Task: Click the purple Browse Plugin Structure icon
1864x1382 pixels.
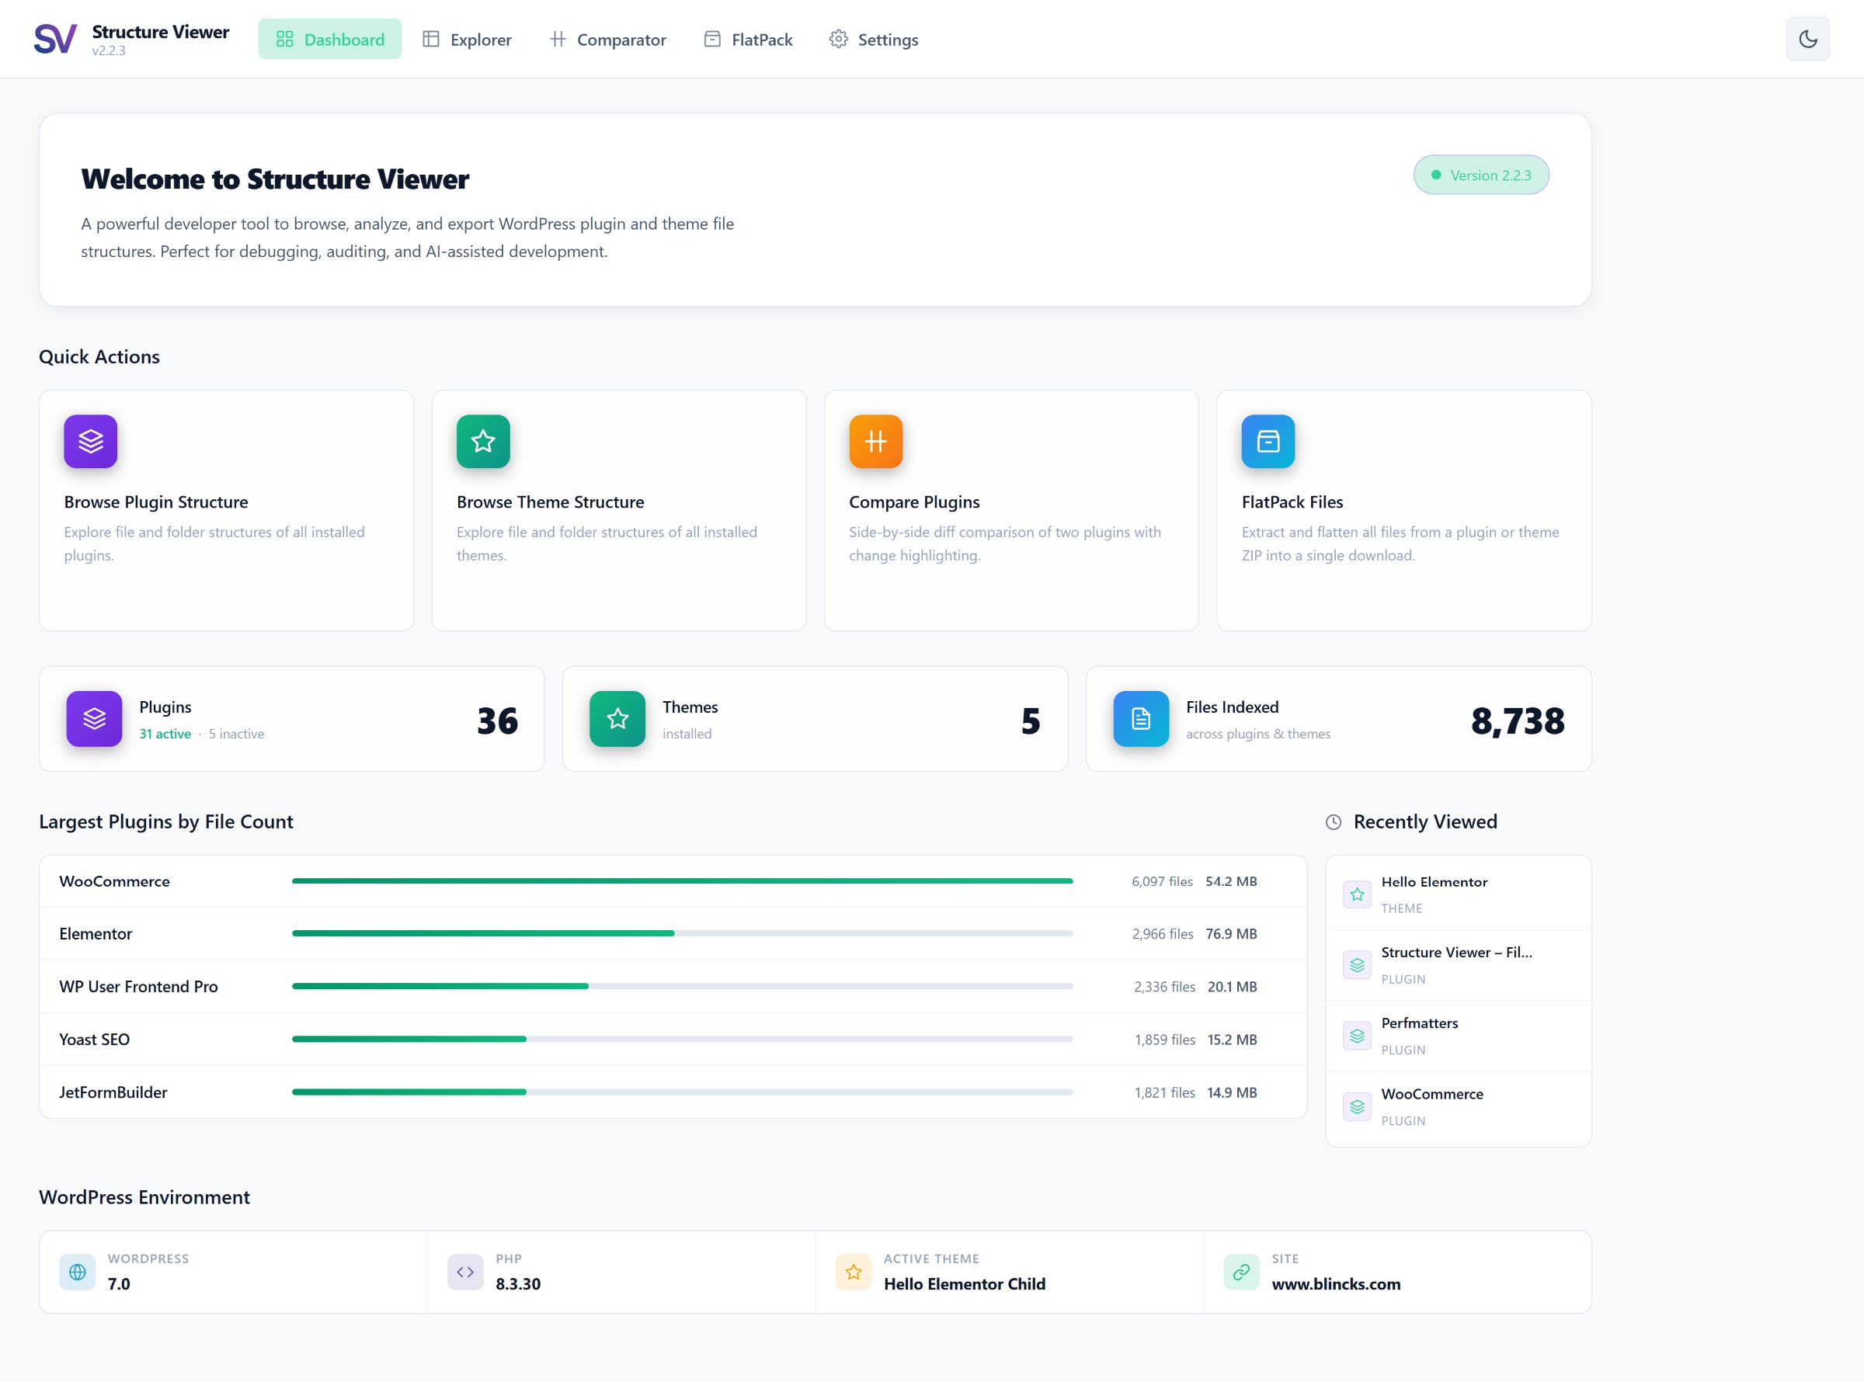Action: click(90, 441)
